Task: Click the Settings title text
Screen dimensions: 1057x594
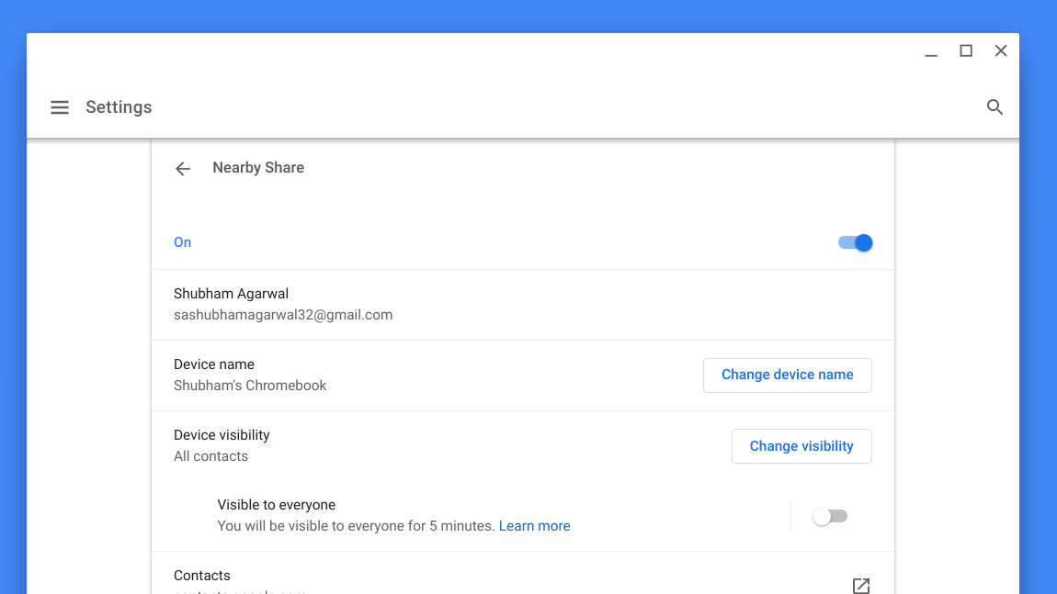Action: tap(119, 107)
